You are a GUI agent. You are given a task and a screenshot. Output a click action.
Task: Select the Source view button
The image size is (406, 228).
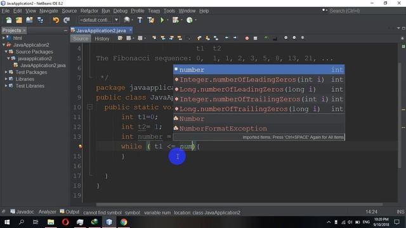pos(81,39)
